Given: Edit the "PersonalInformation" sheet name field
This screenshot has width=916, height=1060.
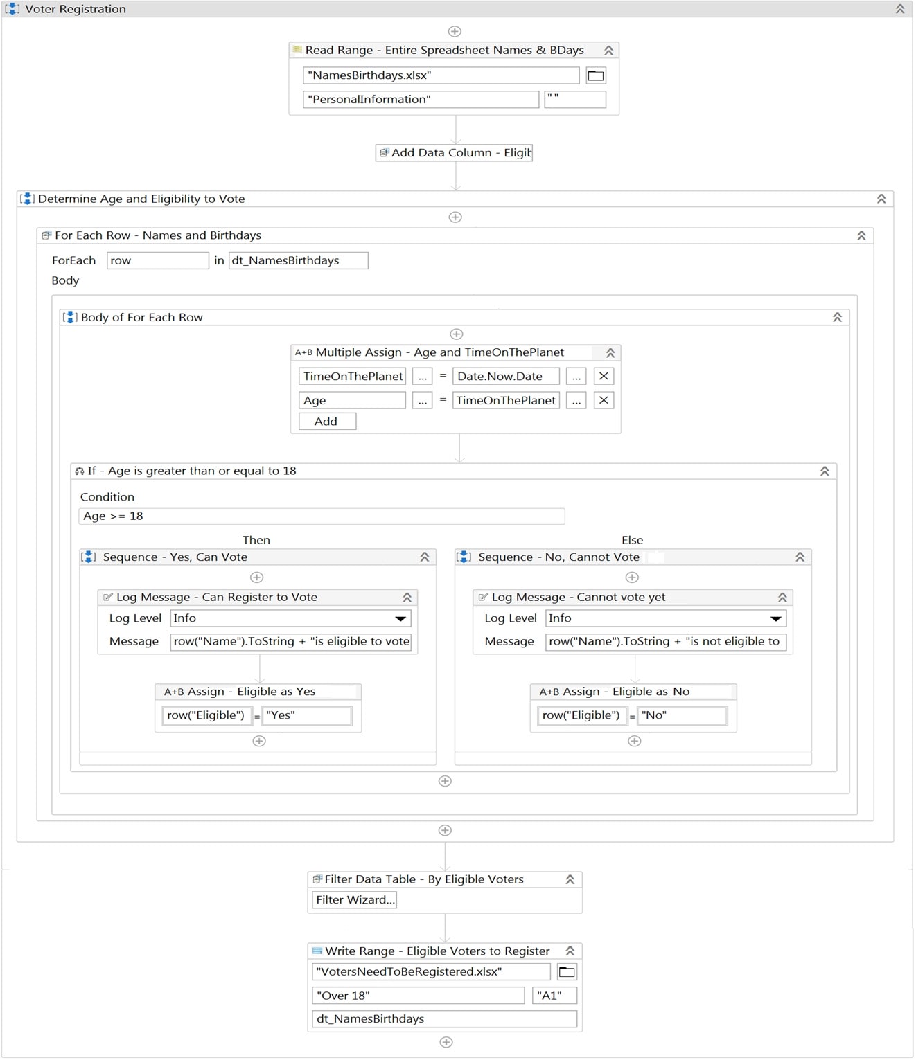Looking at the screenshot, I should click(421, 100).
